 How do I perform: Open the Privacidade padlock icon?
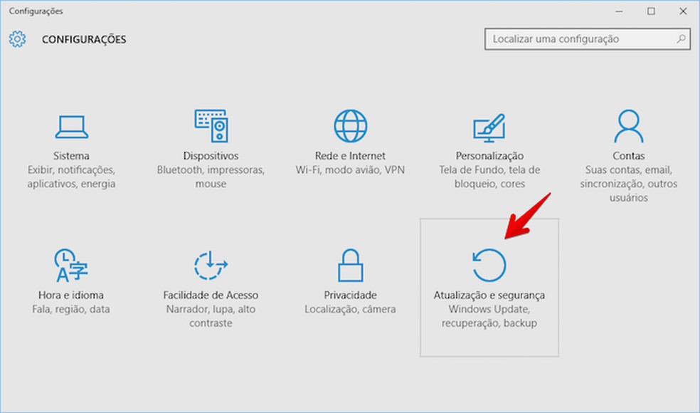351,265
